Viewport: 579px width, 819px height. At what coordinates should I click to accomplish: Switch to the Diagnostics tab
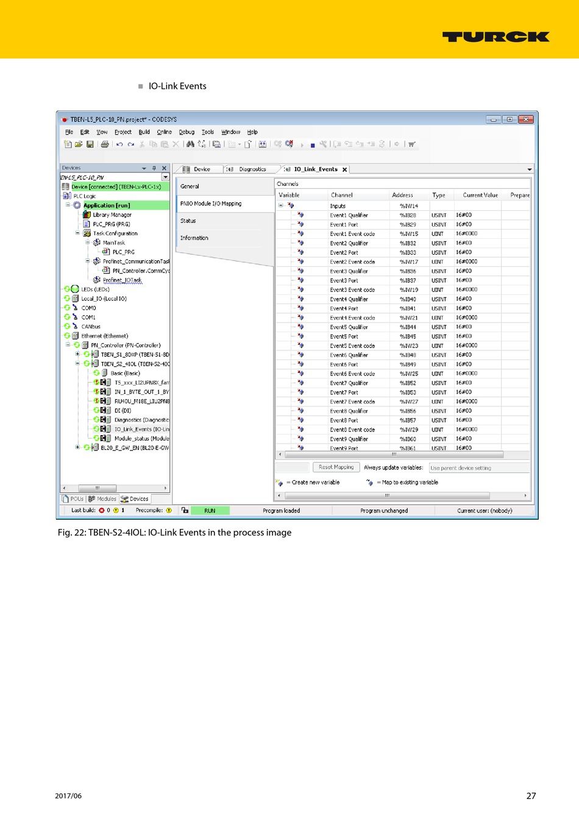252,169
